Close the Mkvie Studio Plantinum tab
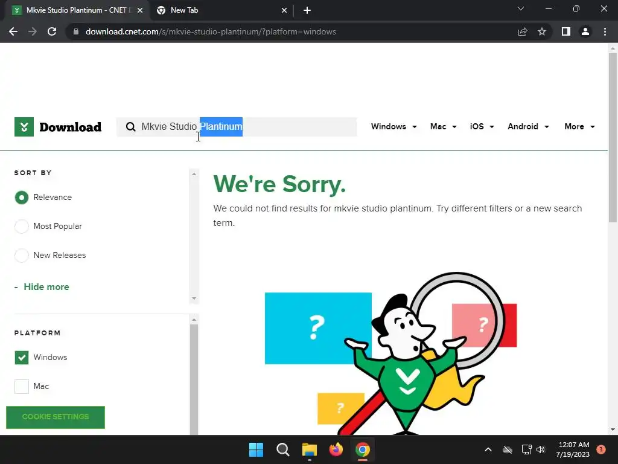 [140, 10]
